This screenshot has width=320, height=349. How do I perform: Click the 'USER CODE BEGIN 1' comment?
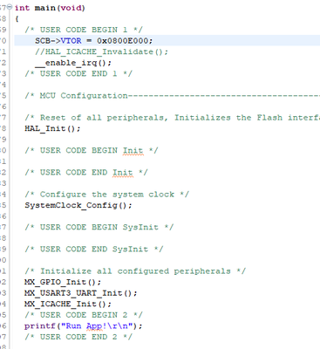click(x=84, y=30)
